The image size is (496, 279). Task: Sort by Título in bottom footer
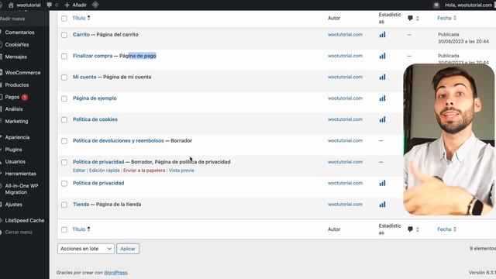pyautogui.click(x=81, y=229)
